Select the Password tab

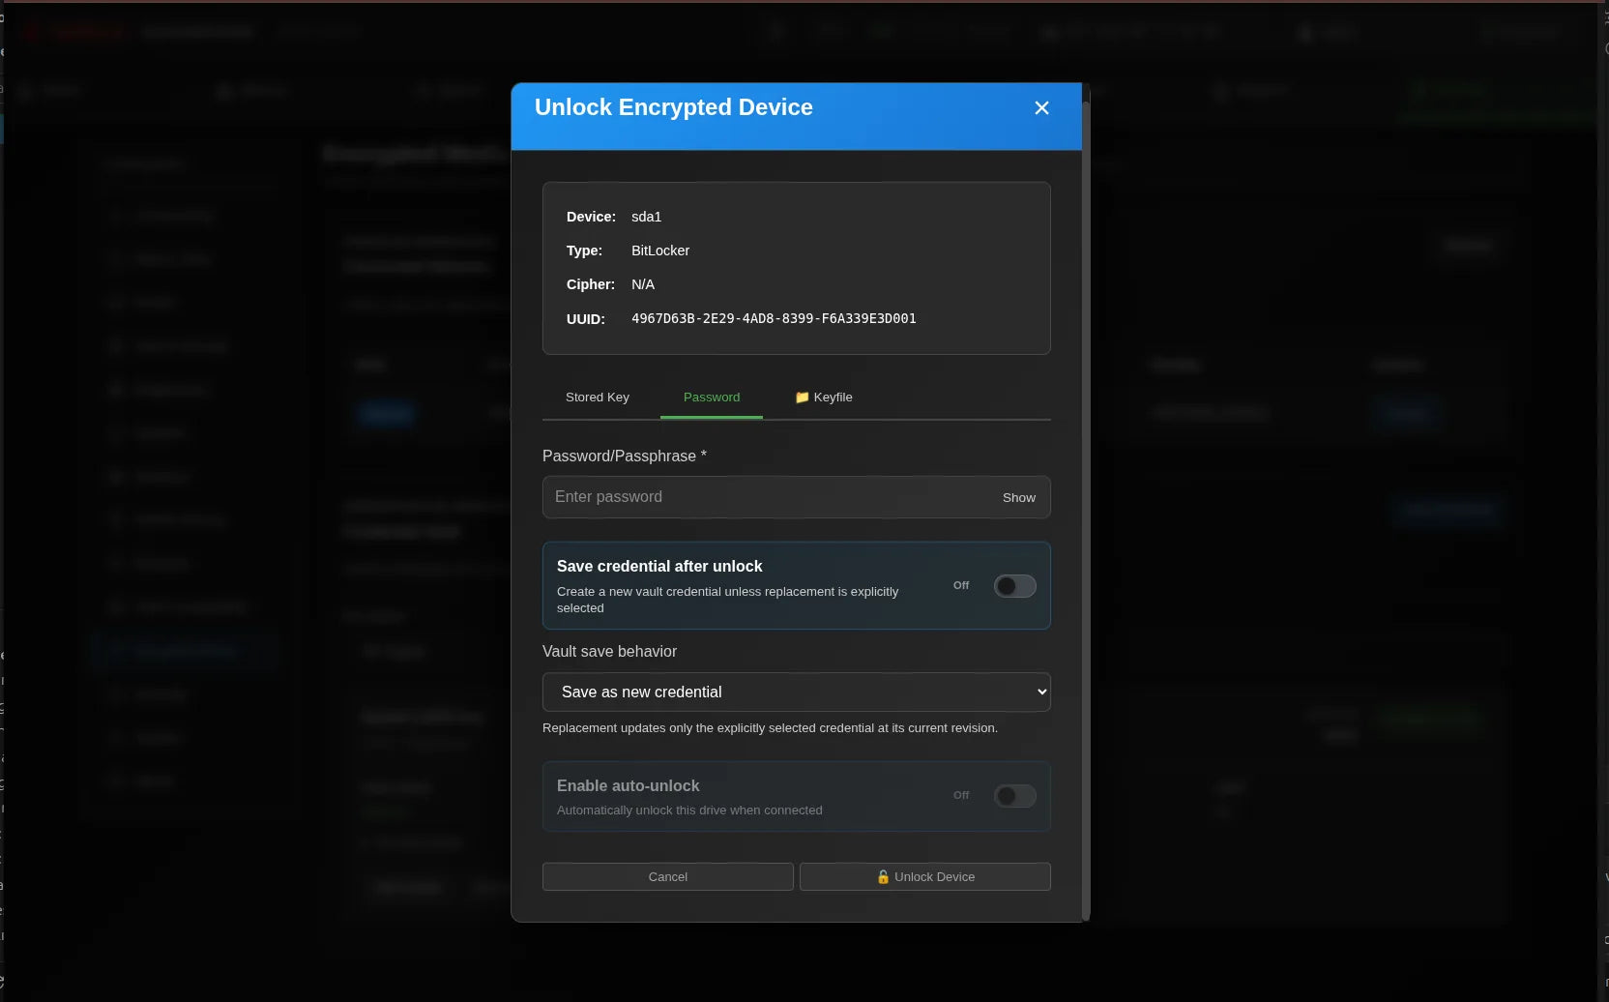[711, 398]
